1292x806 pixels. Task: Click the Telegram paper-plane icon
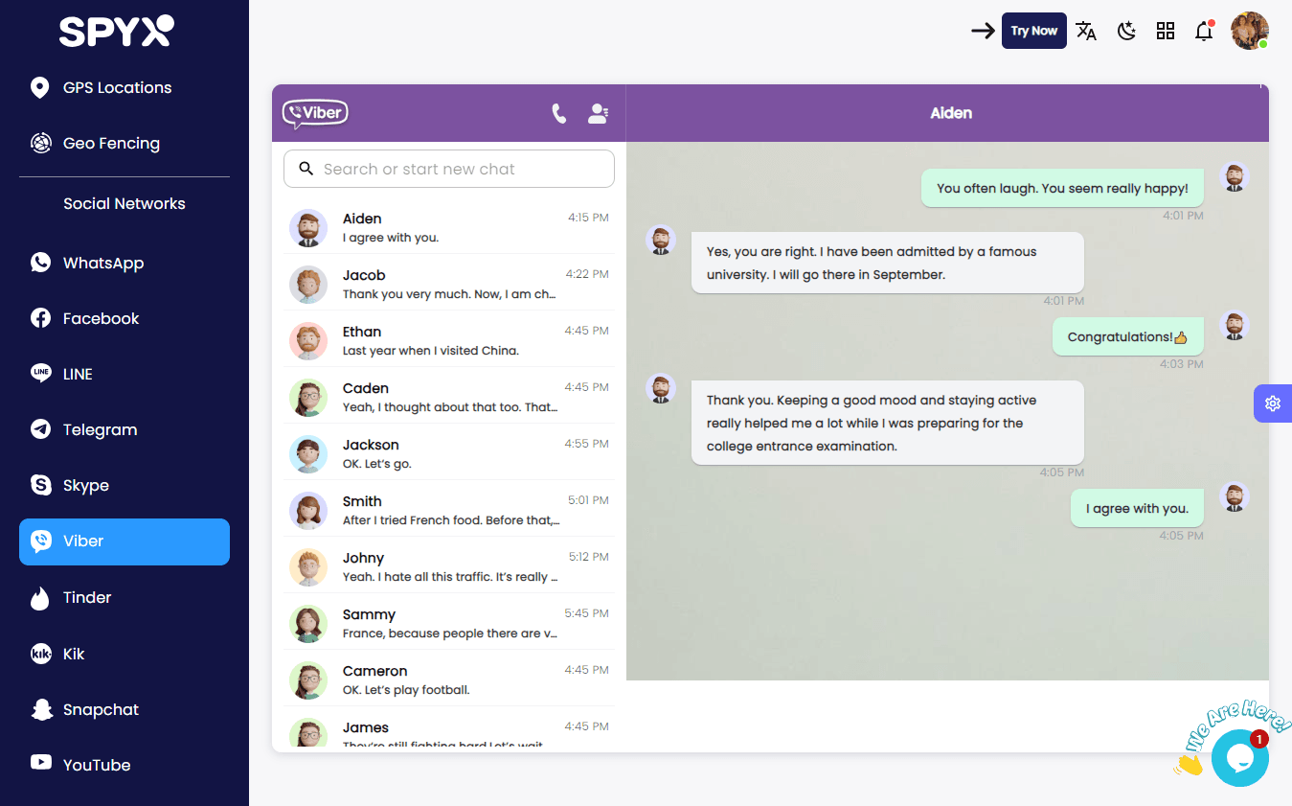40,429
